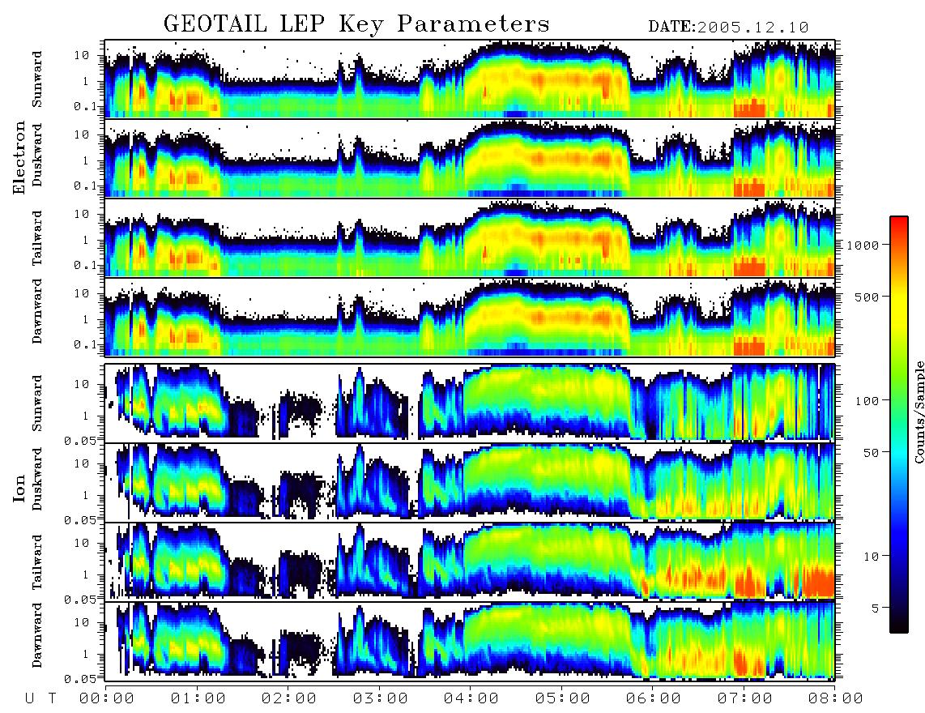925x713 pixels.
Task: Click the 0.1 energy tick of Electron Dawnward
Action: coord(86,344)
